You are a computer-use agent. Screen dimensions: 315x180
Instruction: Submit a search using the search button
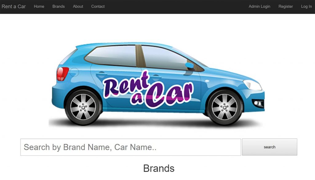(x=269, y=147)
